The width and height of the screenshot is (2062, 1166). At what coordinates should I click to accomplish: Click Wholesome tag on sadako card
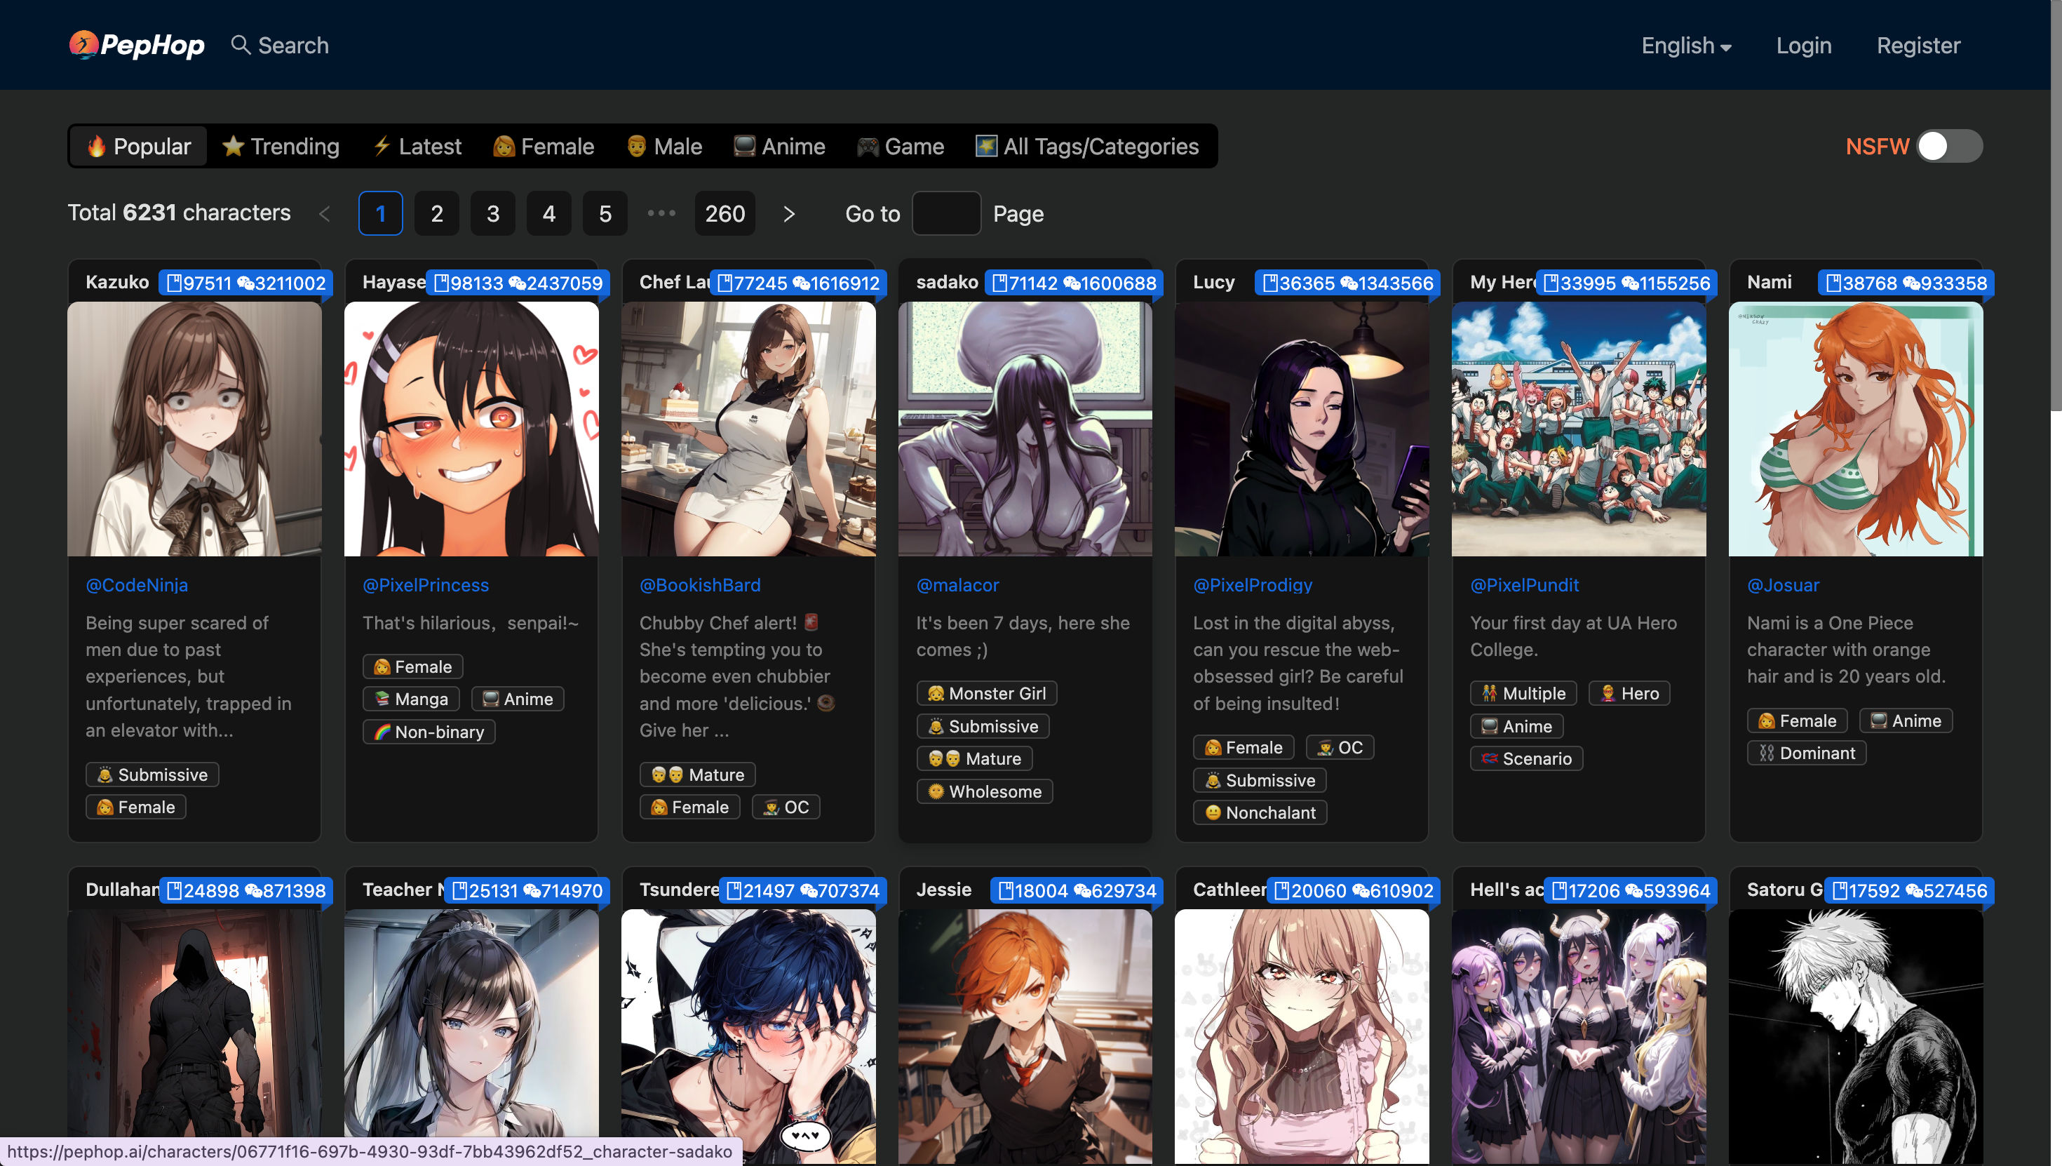point(985,792)
